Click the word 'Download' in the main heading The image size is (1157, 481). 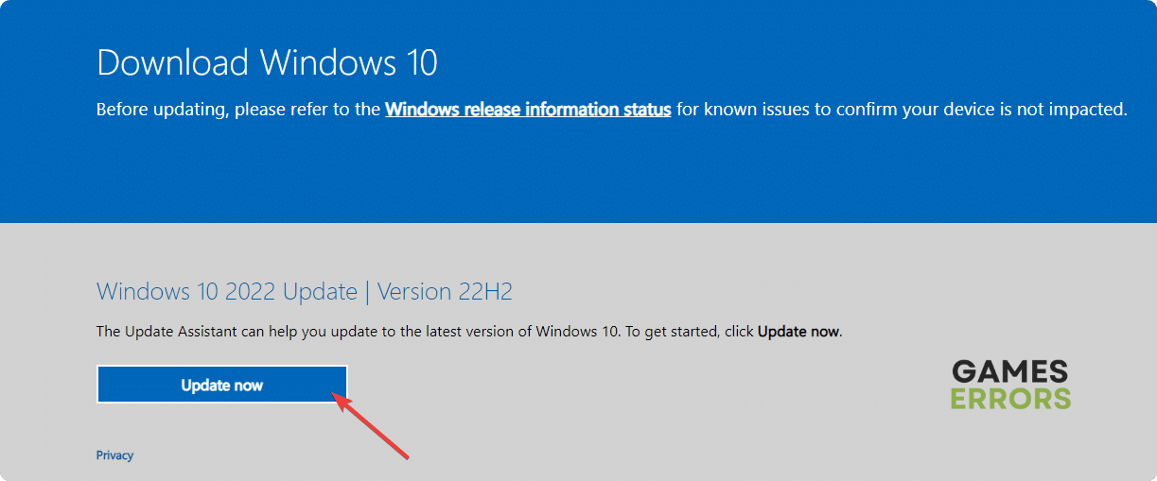(x=174, y=62)
